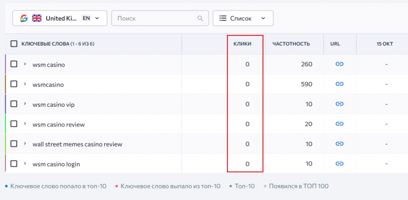Open URL link icon for wsm casino review
Image resolution: width=408 pixels, height=200 pixels.
[339, 124]
